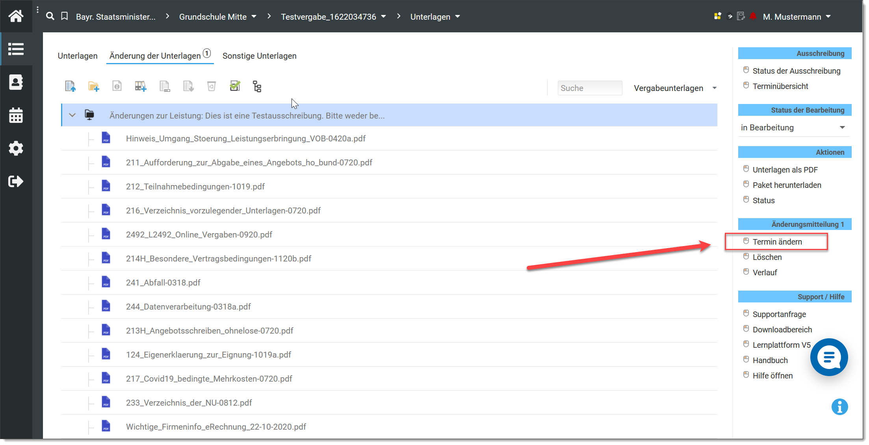Click the PDF icon of 241_Abfall-0318.pdf
The image size is (869, 445).
point(106,282)
